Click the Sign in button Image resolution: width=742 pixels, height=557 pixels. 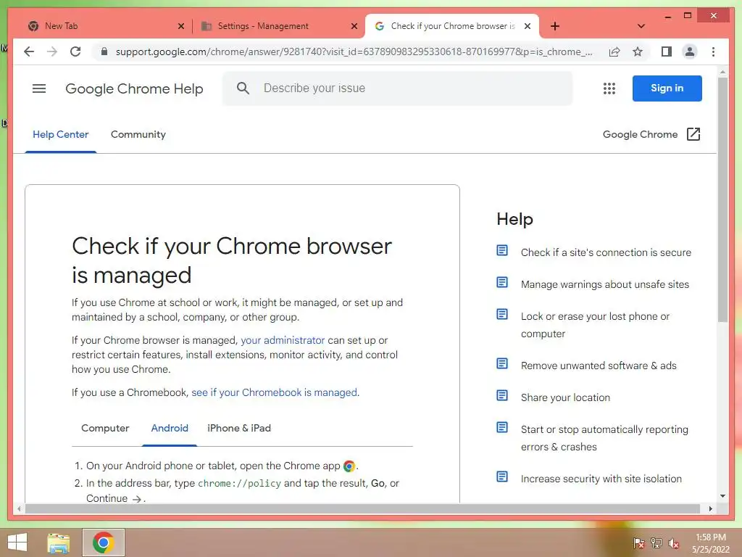pyautogui.click(x=667, y=88)
